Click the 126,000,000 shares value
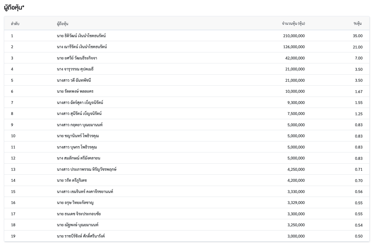Image resolution: width=373 pixels, height=244 pixels. click(x=294, y=47)
